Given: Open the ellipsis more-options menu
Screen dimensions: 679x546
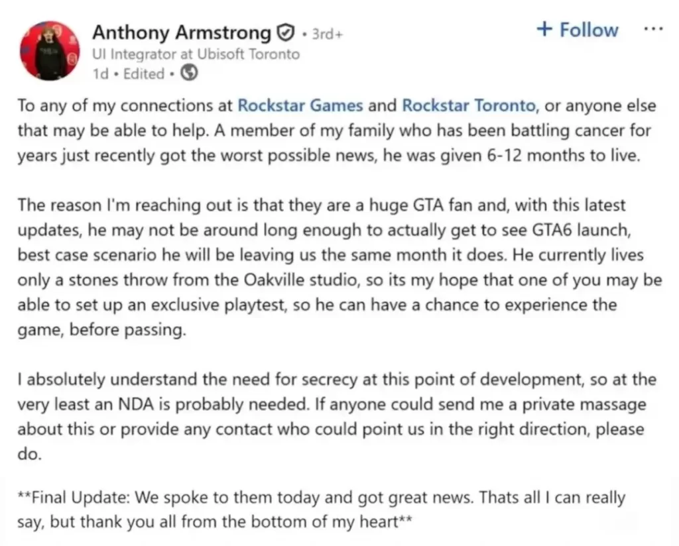Looking at the screenshot, I should (x=654, y=28).
